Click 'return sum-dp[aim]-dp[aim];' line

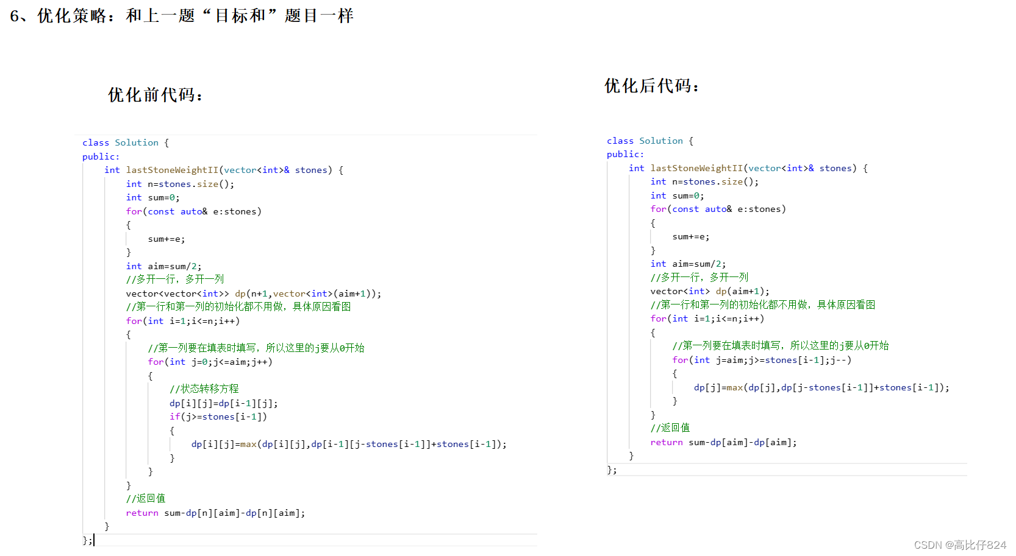(723, 442)
